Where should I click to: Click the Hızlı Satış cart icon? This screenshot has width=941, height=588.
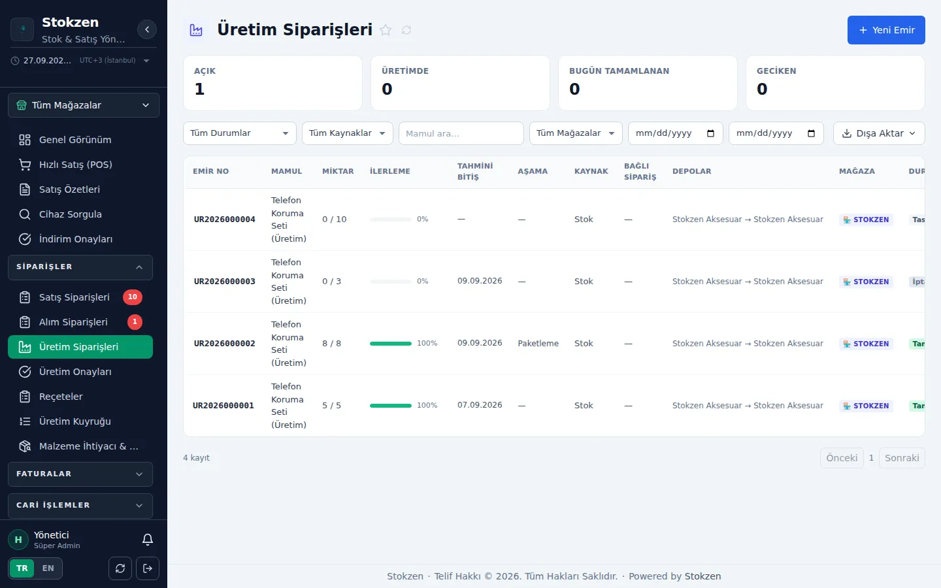pyautogui.click(x=25, y=165)
